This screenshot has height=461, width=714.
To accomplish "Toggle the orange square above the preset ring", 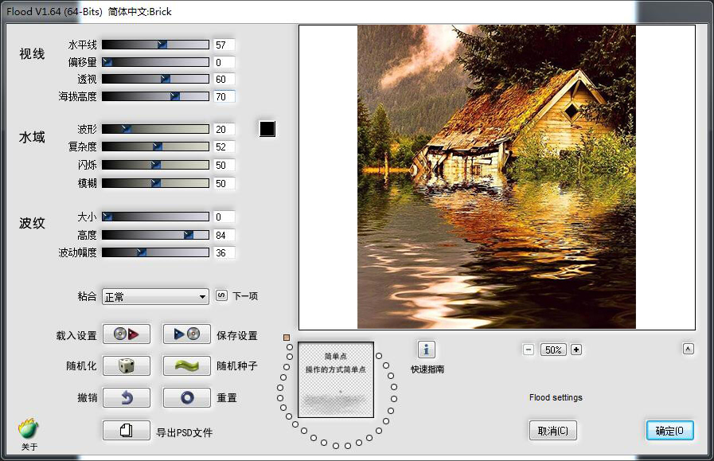I will [x=287, y=338].
